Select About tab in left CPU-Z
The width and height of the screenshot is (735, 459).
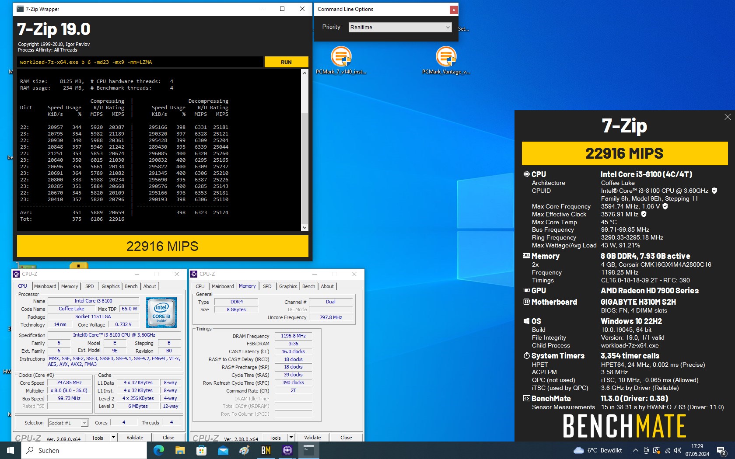(x=150, y=286)
